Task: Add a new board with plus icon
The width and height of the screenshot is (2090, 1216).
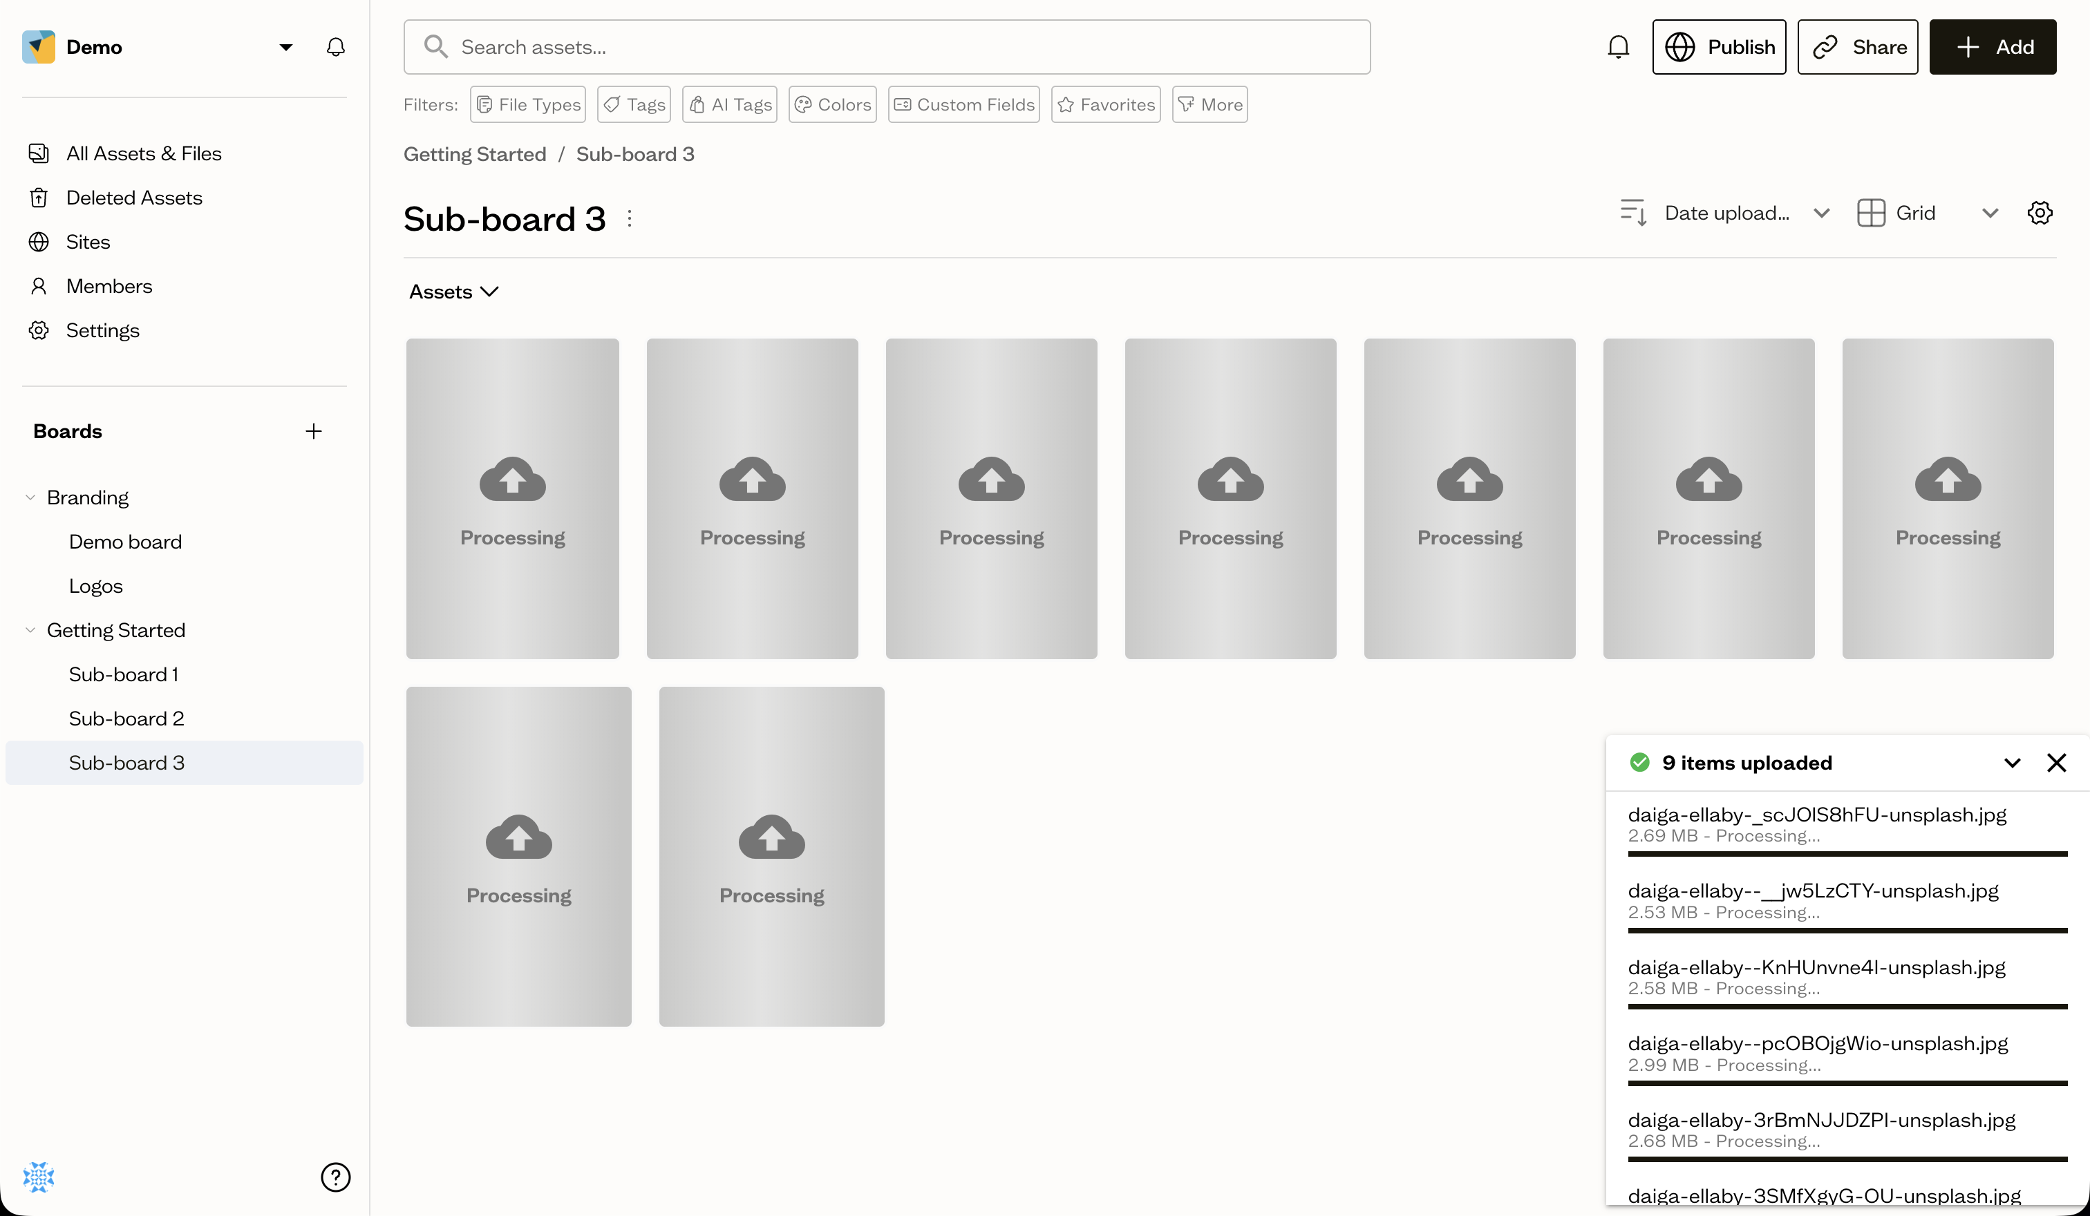Action: pos(314,431)
